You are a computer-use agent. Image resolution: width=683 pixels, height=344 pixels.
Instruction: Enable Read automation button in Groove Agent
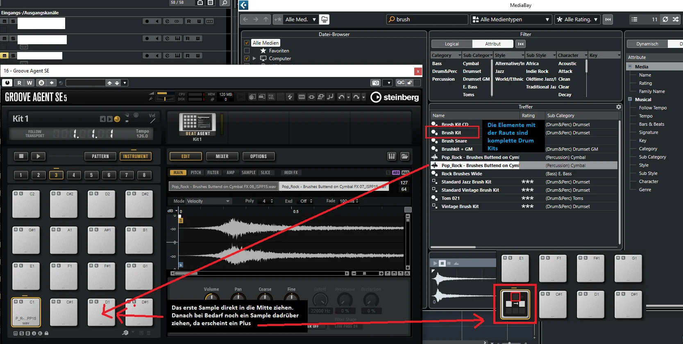tap(19, 83)
